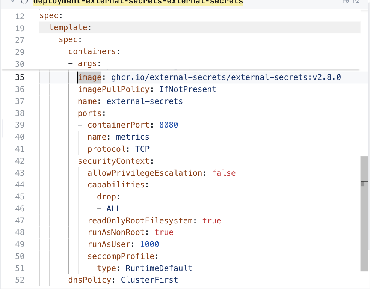Click the 'seccompProfile:' key
Viewport: 370px width, 289px height.
(x=123, y=256)
